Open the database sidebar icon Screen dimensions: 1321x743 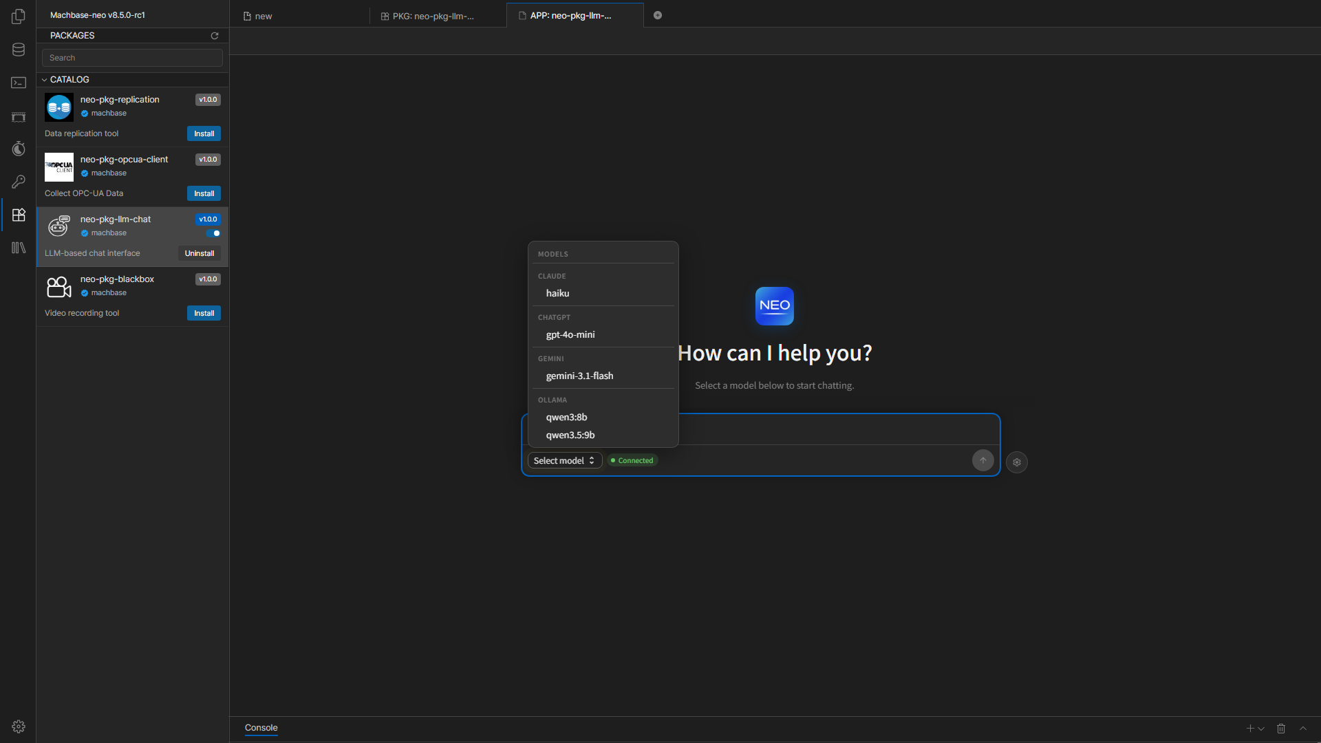click(x=19, y=50)
